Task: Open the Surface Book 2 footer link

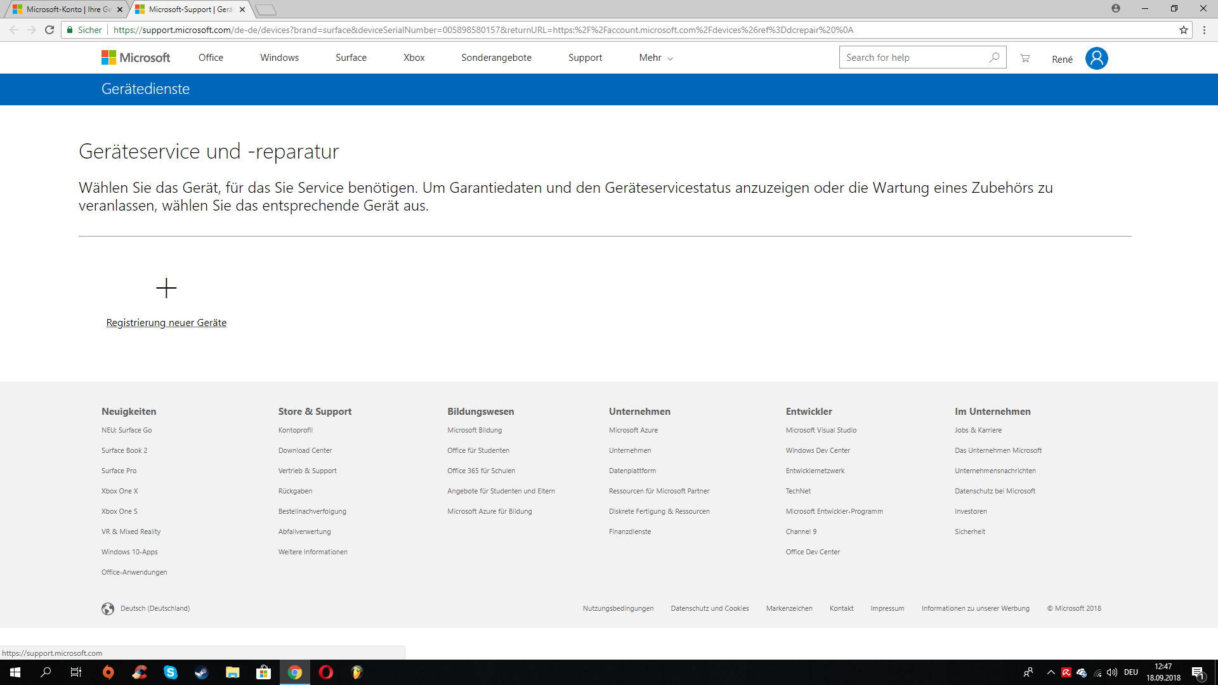Action: point(124,450)
